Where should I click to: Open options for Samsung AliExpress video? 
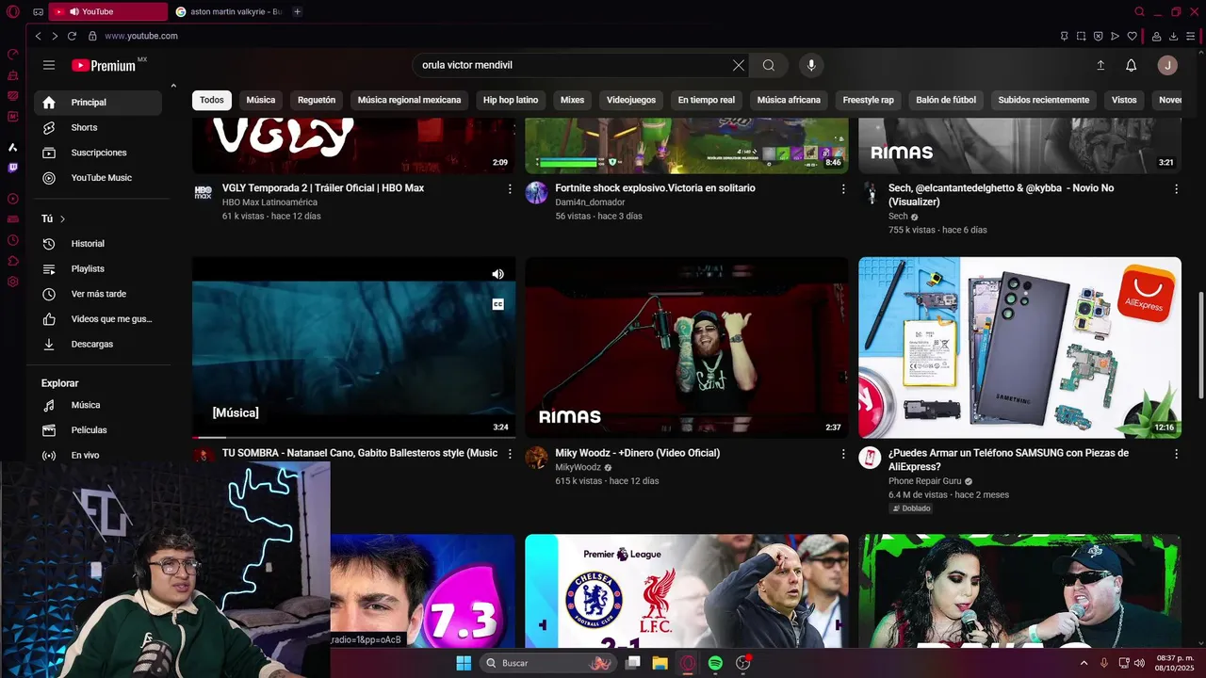pyautogui.click(x=1176, y=453)
